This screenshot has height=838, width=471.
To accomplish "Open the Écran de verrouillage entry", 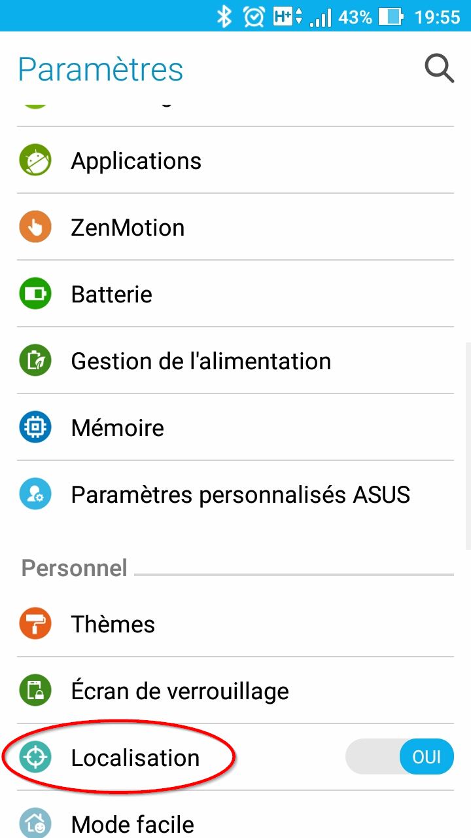I will coord(180,691).
